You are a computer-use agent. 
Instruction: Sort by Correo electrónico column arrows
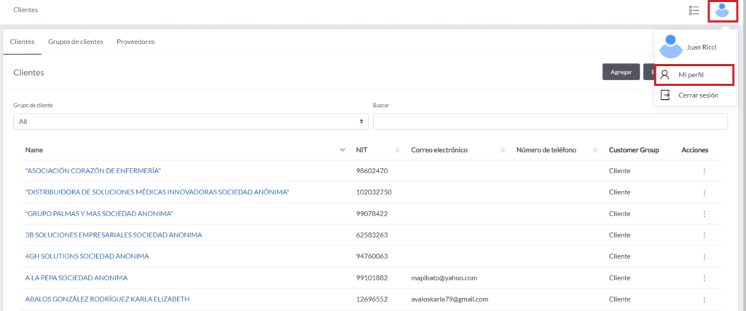[503, 150]
